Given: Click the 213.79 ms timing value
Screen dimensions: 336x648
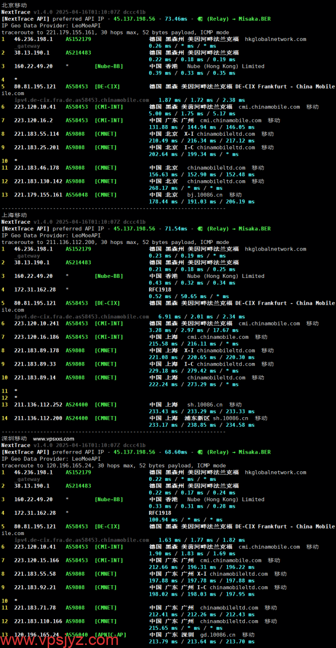Looking at the screenshot, I should [x=162, y=641].
